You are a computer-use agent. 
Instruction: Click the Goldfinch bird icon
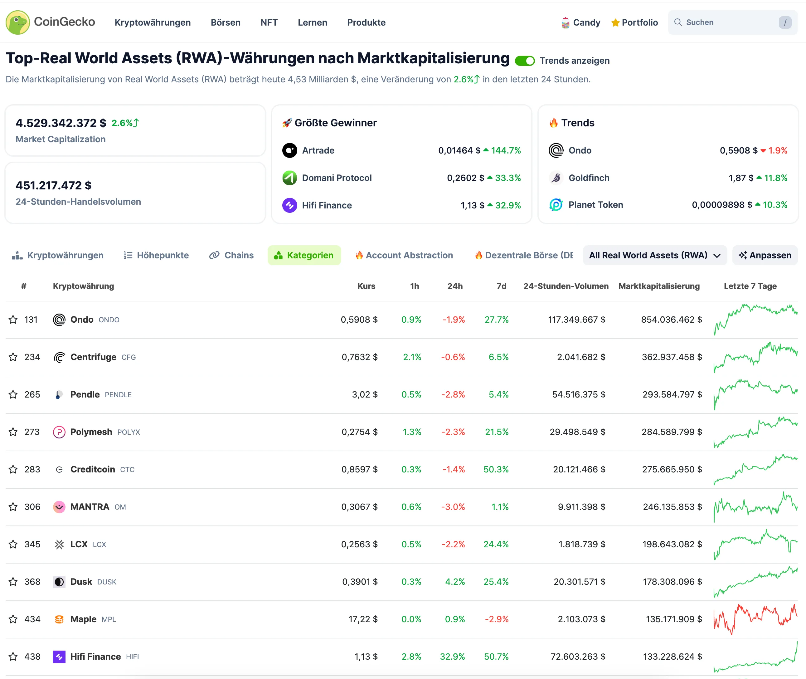click(556, 178)
